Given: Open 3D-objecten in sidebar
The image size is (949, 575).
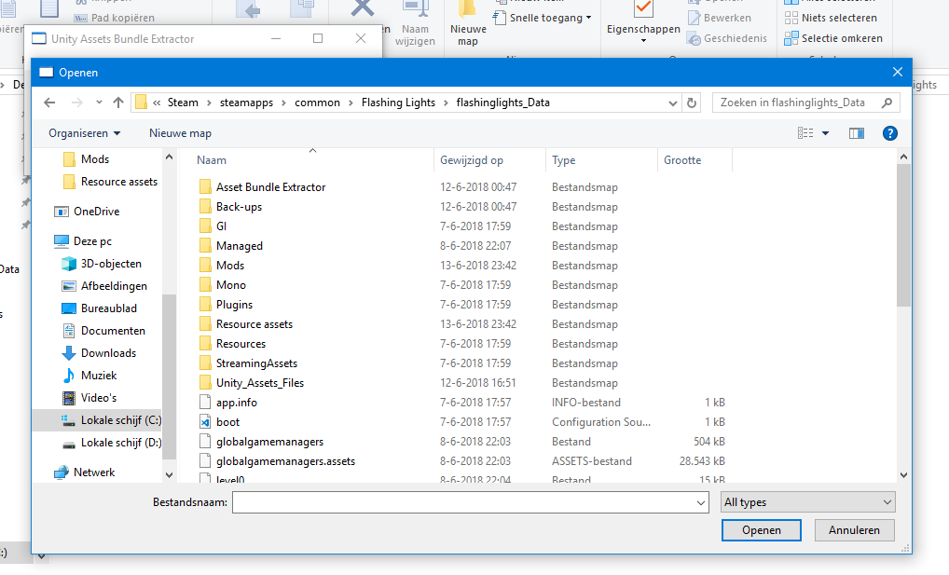Looking at the screenshot, I should 111,264.
